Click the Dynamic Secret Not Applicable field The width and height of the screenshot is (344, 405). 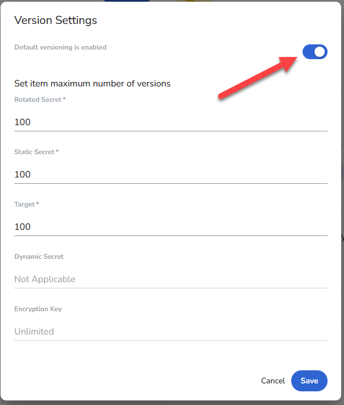[x=170, y=279]
